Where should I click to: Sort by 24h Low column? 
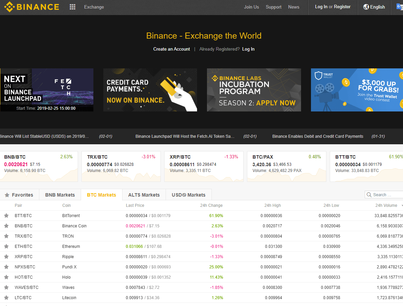coord(331,205)
